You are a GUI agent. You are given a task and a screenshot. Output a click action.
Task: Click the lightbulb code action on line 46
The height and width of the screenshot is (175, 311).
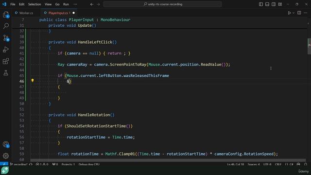click(33, 80)
